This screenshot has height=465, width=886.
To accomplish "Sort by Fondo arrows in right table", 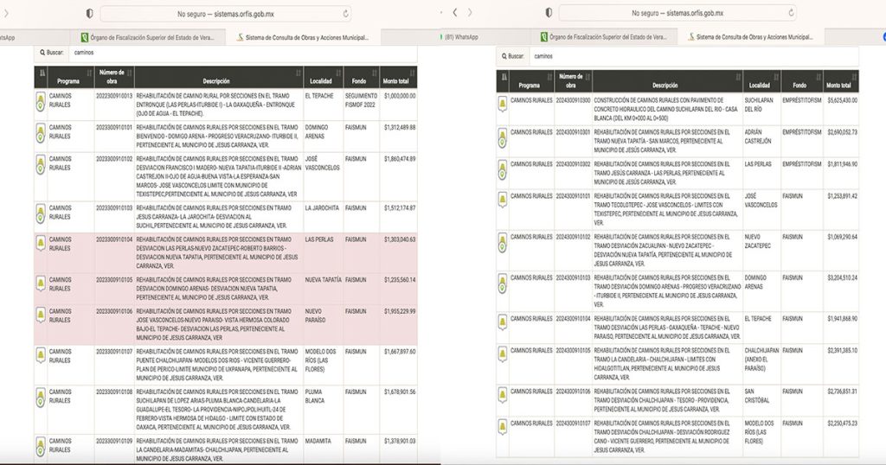I will coord(817,77).
